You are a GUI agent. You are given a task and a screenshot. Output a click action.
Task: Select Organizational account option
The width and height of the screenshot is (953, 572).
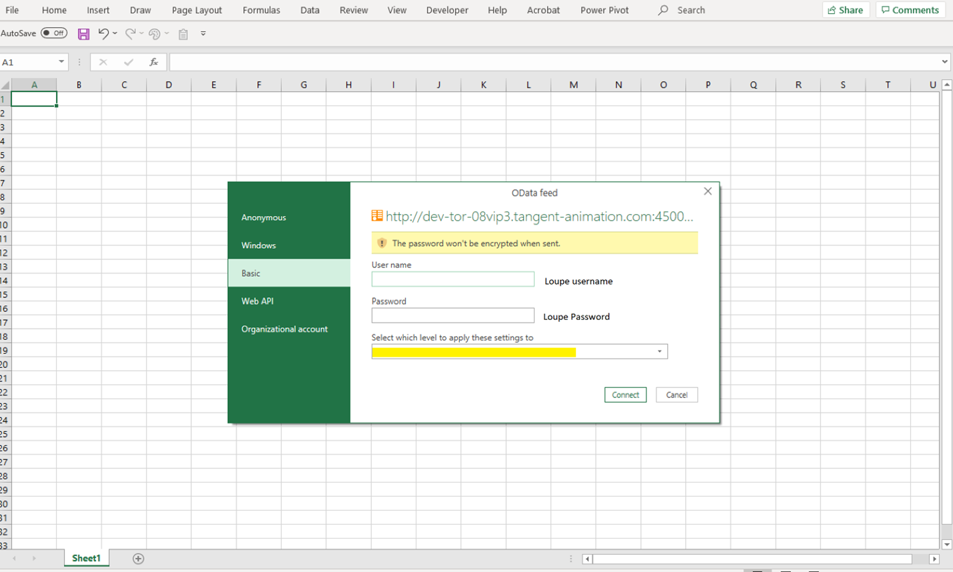[289, 329]
